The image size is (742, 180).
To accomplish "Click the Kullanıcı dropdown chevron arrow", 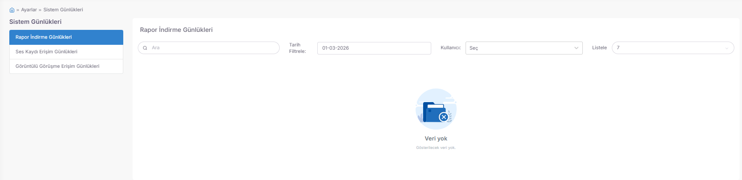I will coord(576,48).
